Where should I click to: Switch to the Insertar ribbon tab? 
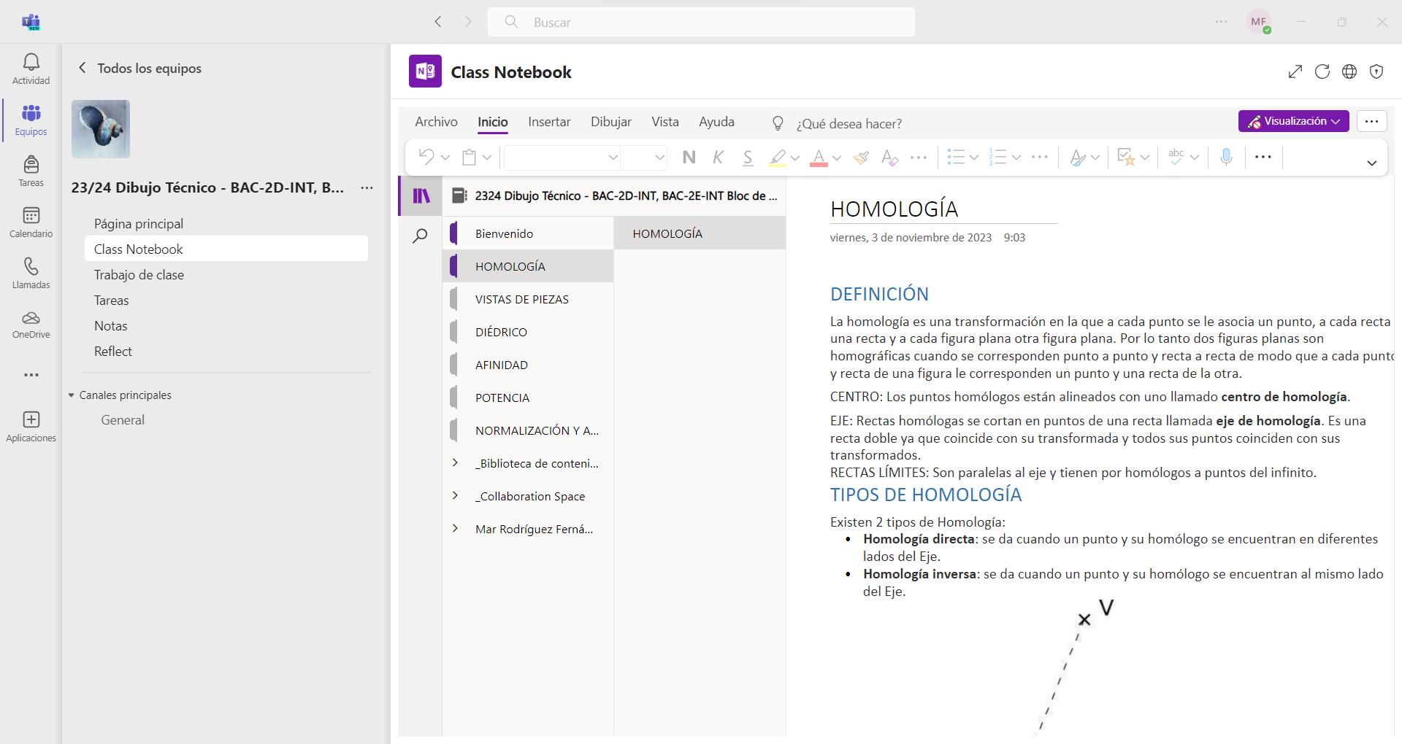coord(549,122)
